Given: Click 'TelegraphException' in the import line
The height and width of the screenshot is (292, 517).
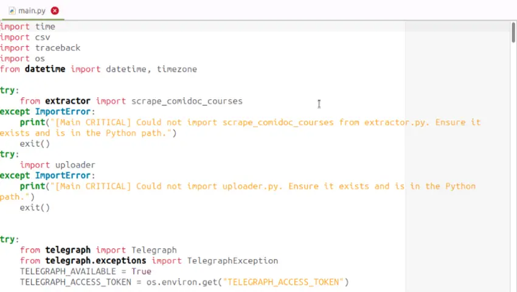Looking at the screenshot, I should pyautogui.click(x=232, y=260).
